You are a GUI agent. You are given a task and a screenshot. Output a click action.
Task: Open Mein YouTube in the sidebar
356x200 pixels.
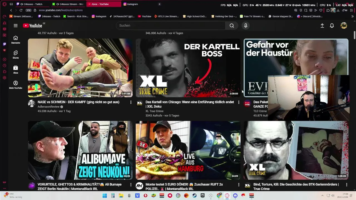tap(16, 85)
